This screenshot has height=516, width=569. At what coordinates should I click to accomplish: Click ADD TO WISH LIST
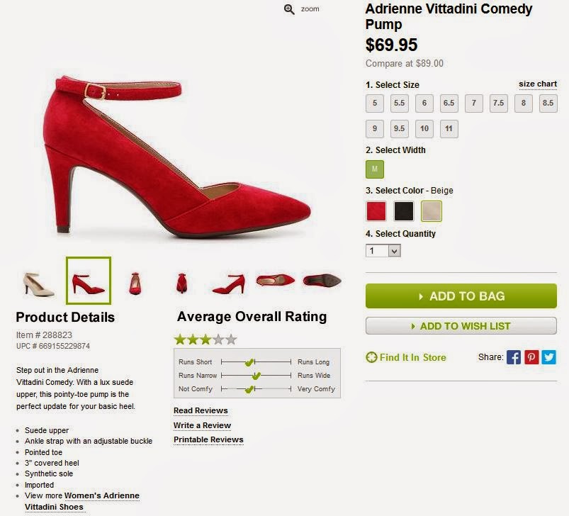(461, 326)
